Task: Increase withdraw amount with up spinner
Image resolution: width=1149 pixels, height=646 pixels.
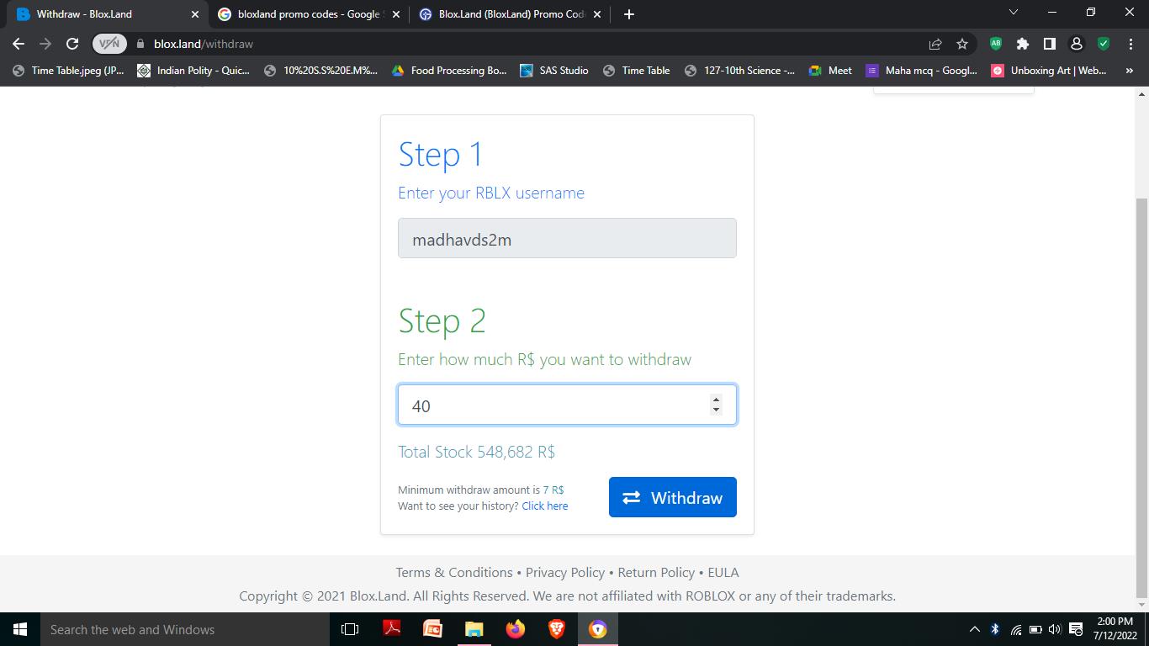Action: 716,400
